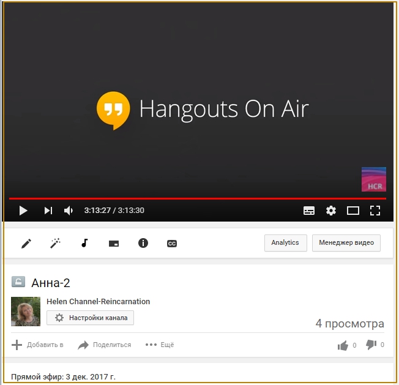Click the Настройки канала button
This screenshot has width=399, height=385.
(x=90, y=318)
